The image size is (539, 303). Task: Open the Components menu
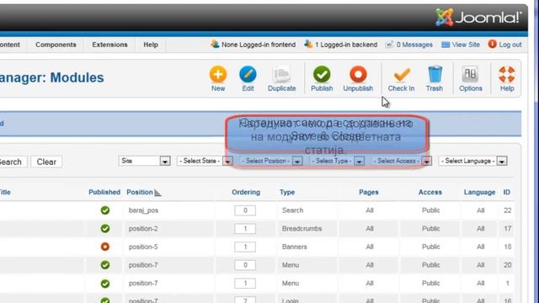coord(56,45)
